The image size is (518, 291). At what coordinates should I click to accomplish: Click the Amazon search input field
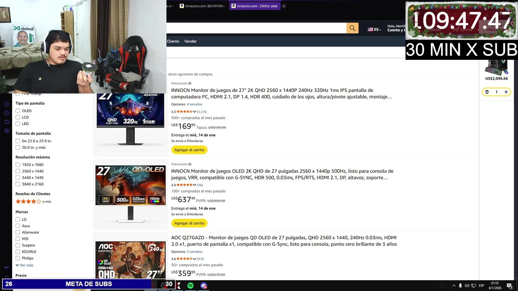tap(256, 28)
